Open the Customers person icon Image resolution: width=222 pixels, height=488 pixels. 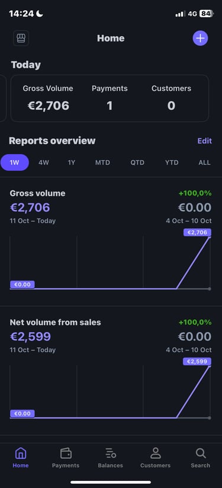(x=156, y=453)
